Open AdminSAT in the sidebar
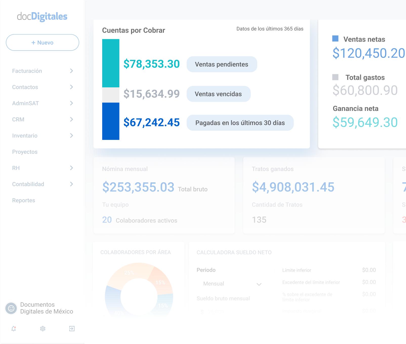The width and height of the screenshot is (406, 344). [x=26, y=103]
